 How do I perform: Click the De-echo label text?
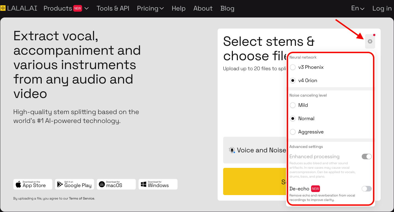(x=299, y=189)
